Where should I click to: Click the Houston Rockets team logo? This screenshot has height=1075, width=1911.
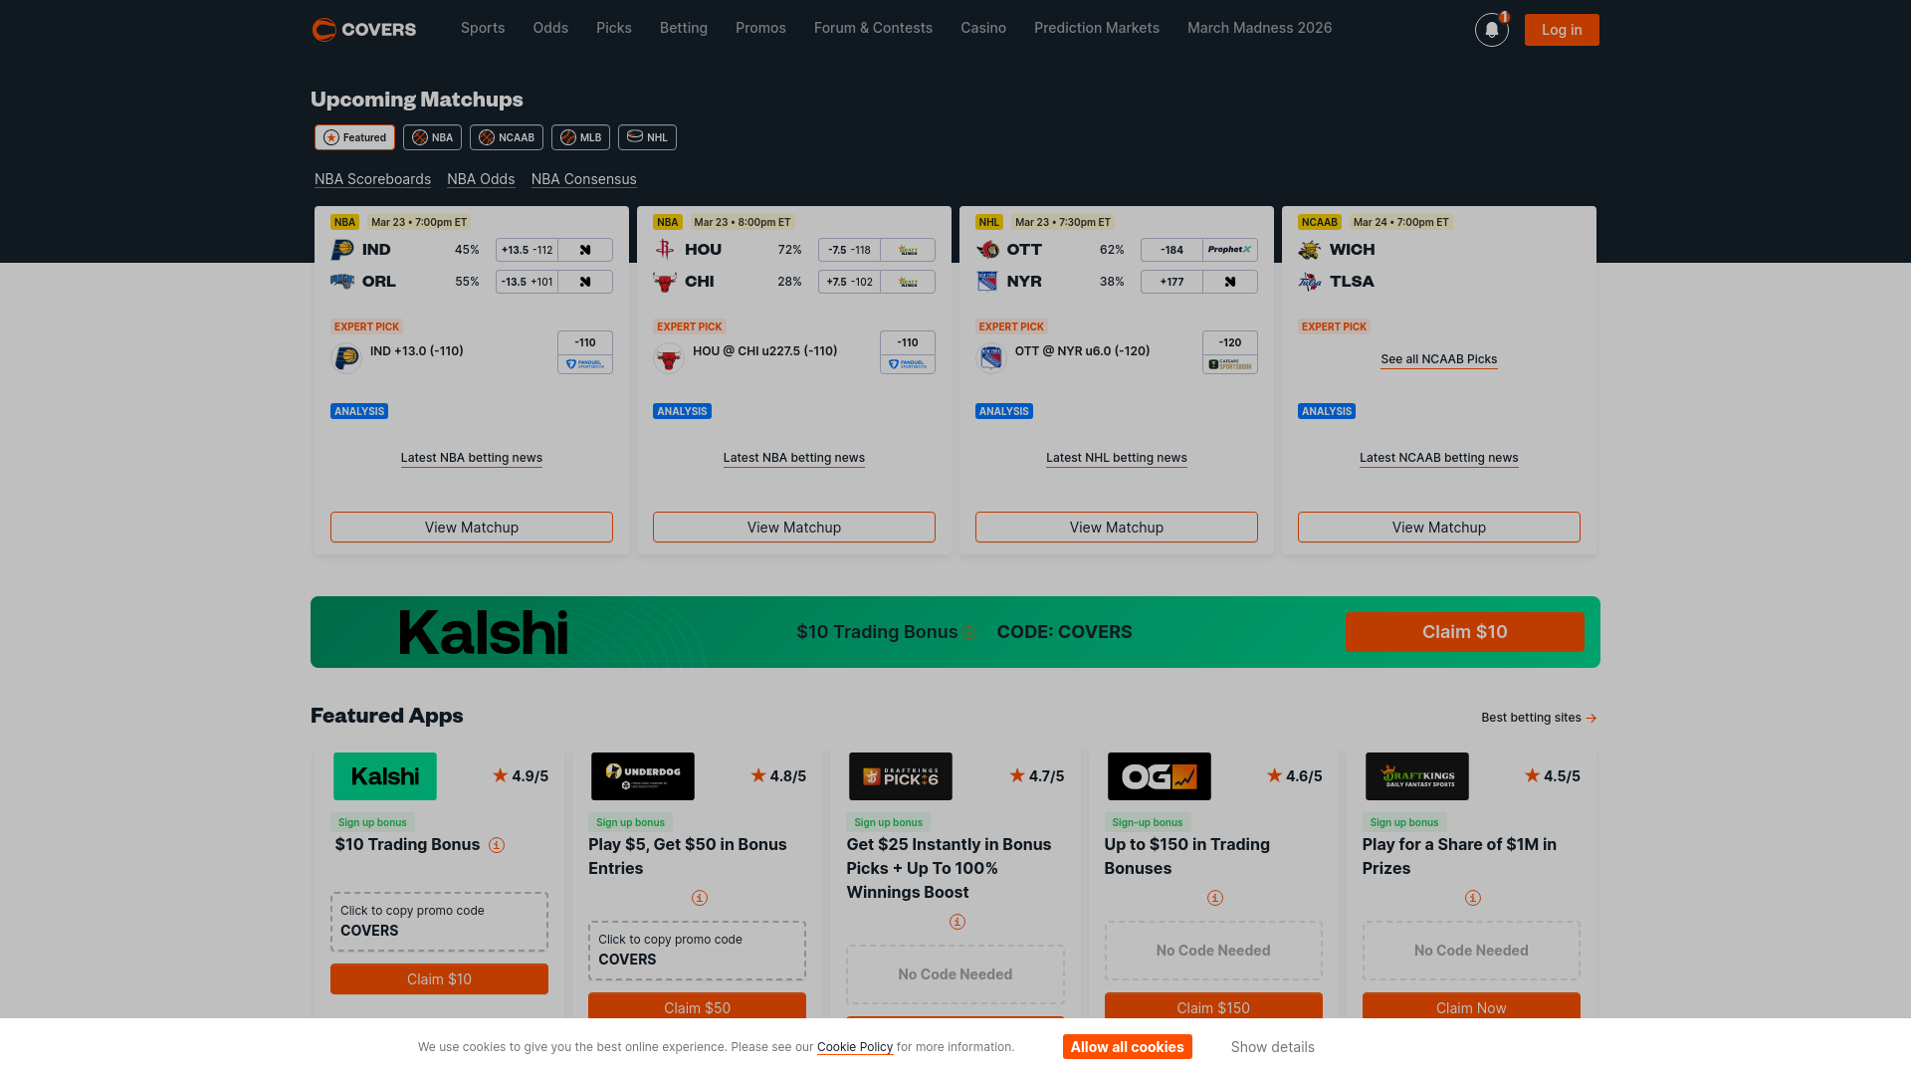[665, 250]
